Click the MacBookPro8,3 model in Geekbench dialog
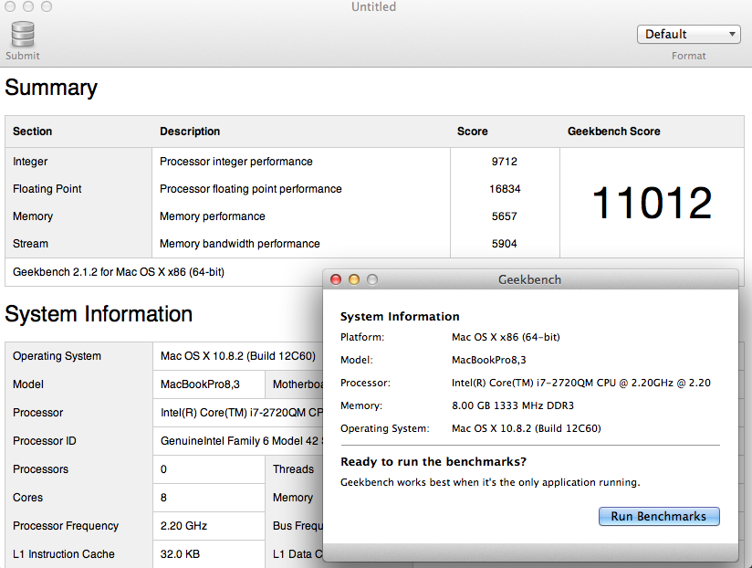Image resolution: width=752 pixels, height=568 pixels. [x=488, y=360]
